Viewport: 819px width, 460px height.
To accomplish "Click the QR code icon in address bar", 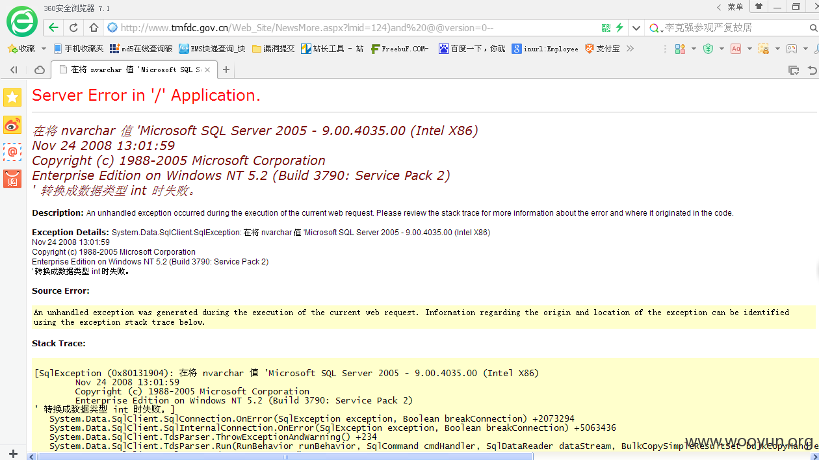I will click(x=606, y=27).
